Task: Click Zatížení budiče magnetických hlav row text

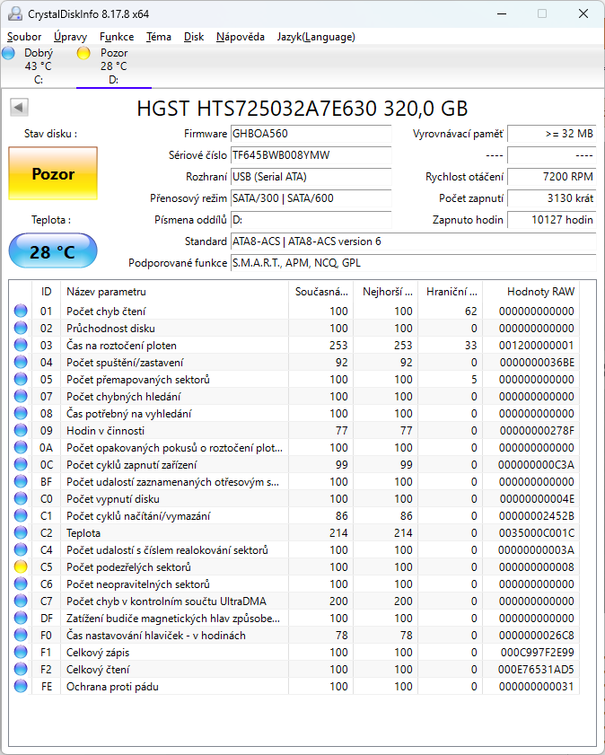Action: coord(172,619)
